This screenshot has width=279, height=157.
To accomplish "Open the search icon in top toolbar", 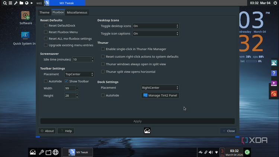I will pos(5,3).
